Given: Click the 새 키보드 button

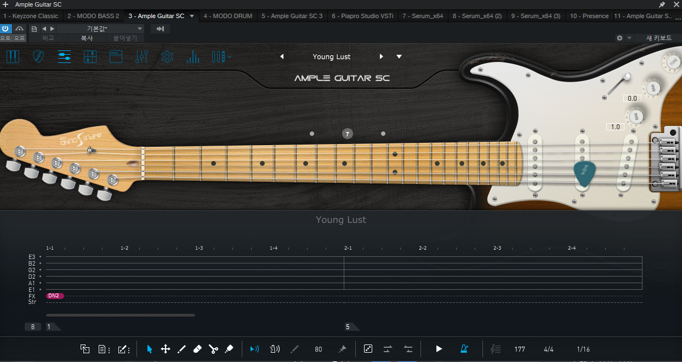Looking at the screenshot, I should tap(658, 38).
